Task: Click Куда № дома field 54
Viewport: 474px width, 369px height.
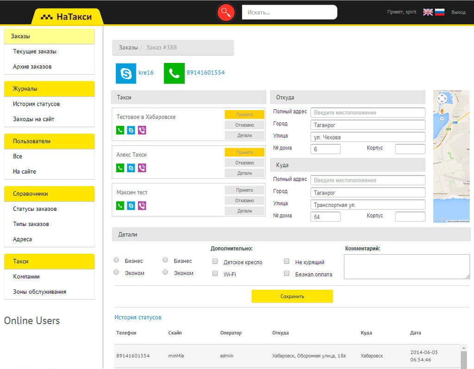Action: point(325,217)
